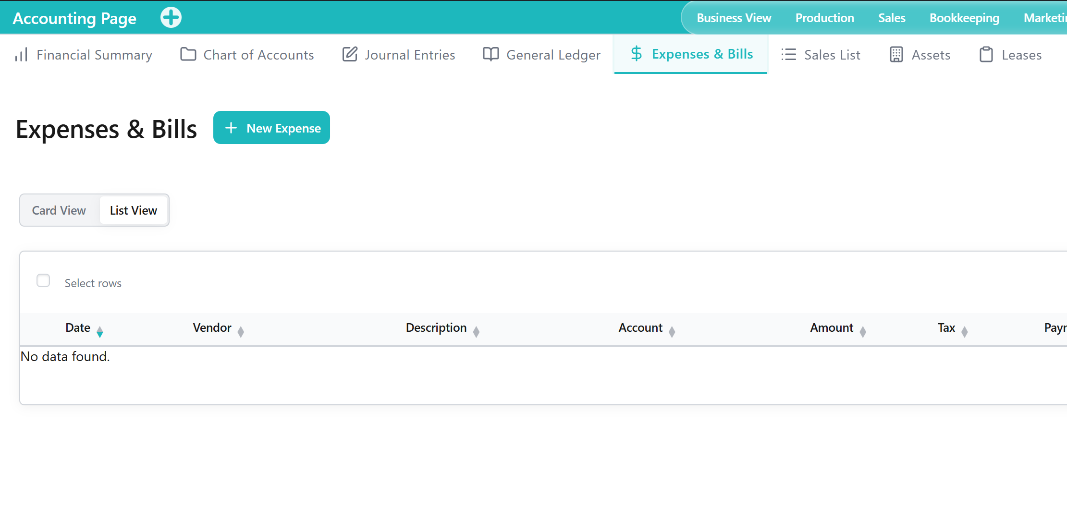This screenshot has height=520, width=1067.
Task: Open Sales in top navigation
Action: pos(892,18)
